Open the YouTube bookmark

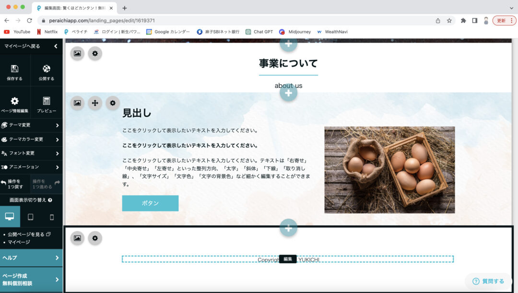[17, 32]
